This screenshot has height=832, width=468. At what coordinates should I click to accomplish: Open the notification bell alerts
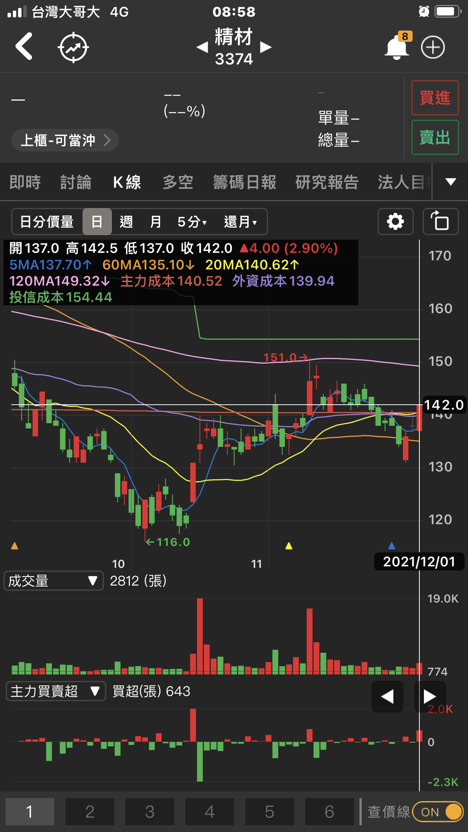[396, 47]
